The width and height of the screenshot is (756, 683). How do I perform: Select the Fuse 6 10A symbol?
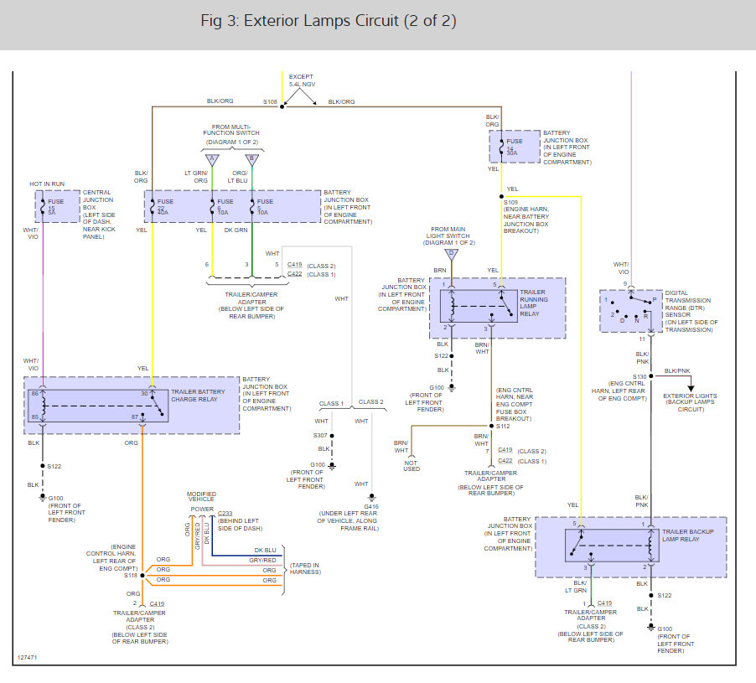[x=212, y=207]
